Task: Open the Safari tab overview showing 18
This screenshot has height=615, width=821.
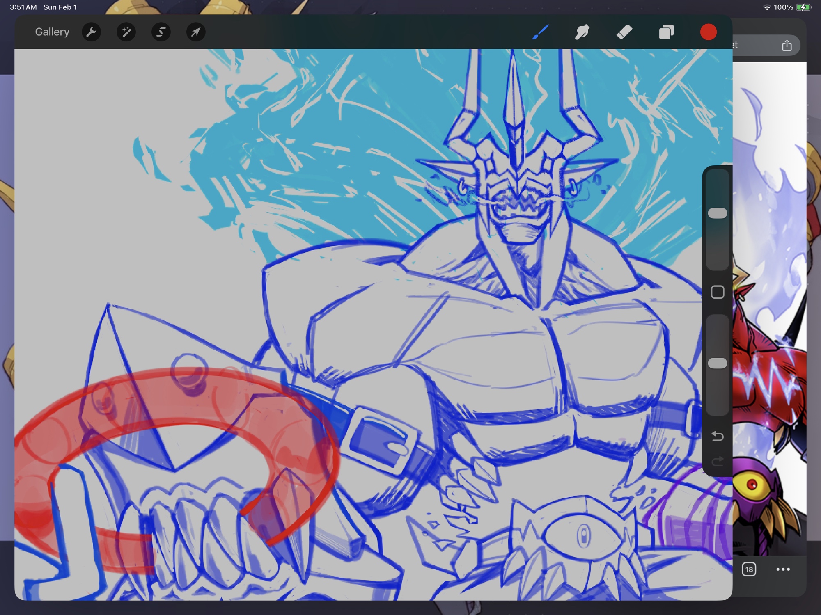Action: coord(749,569)
